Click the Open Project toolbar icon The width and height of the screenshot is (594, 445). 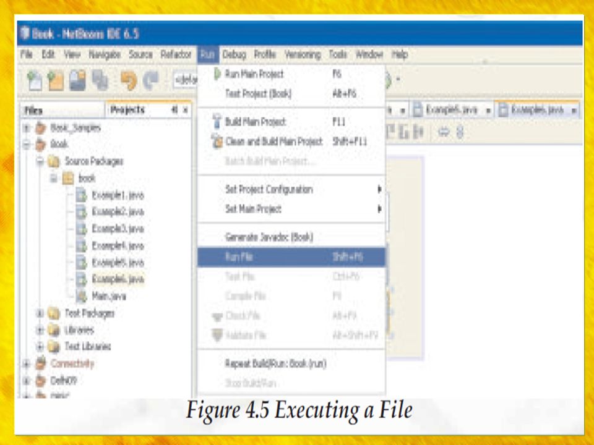point(78,80)
